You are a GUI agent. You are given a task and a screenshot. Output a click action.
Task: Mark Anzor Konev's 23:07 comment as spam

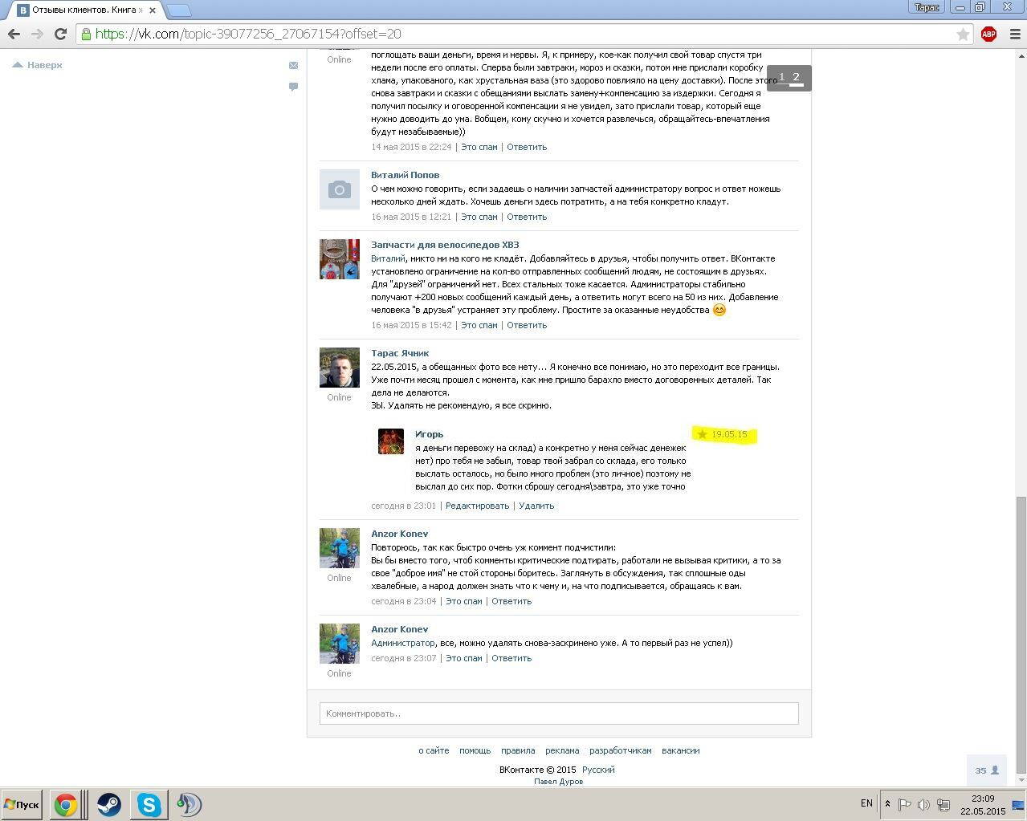463,658
